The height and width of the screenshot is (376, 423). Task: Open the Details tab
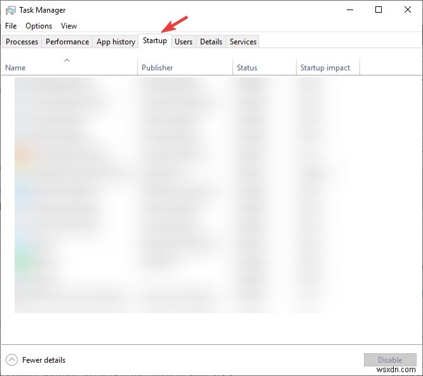(211, 42)
